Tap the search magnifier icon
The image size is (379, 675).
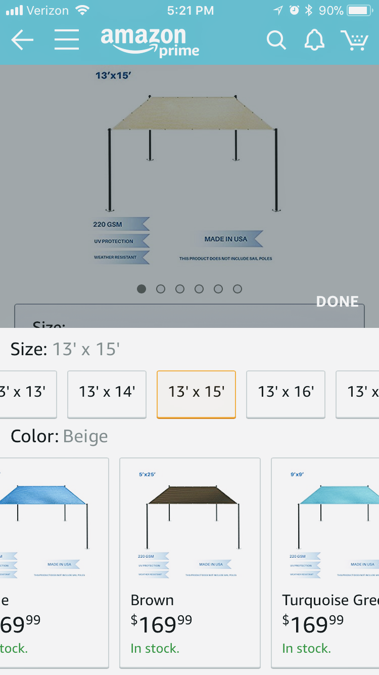tap(276, 40)
